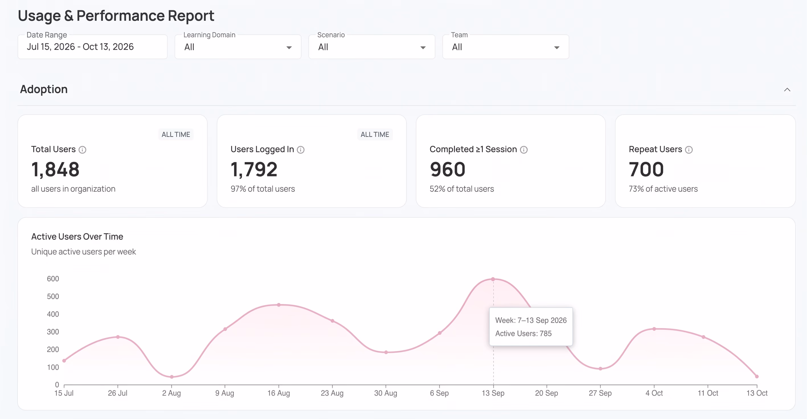Select the 13 Sep data point on chart
The image size is (807, 419).
pos(493,279)
